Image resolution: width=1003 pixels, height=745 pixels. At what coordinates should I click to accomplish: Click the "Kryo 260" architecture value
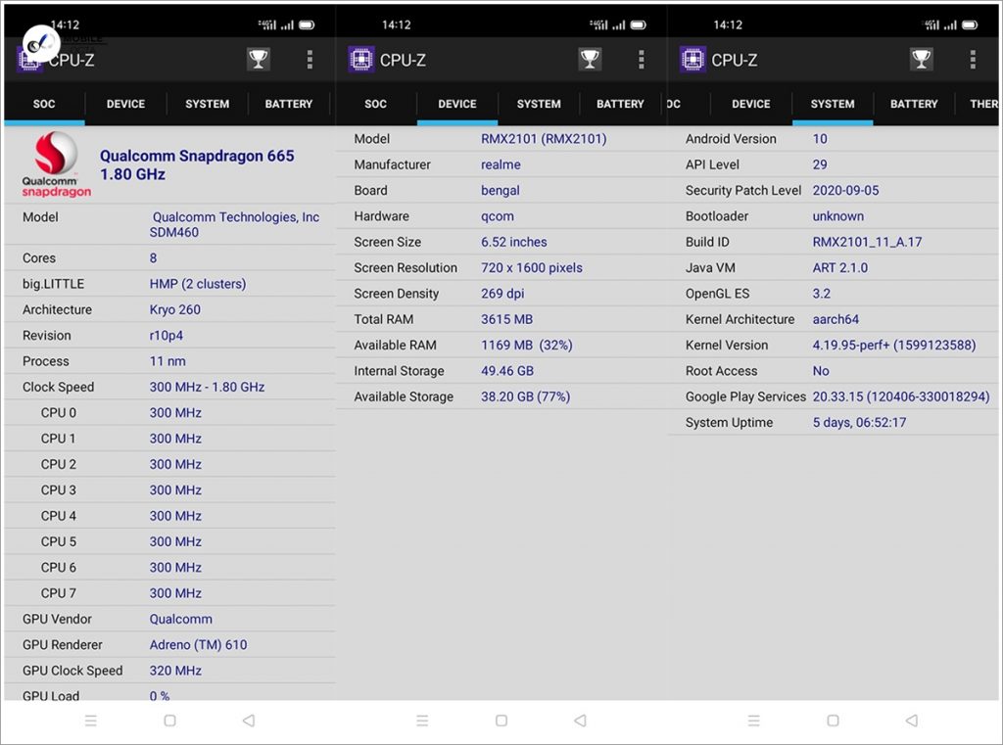click(174, 309)
